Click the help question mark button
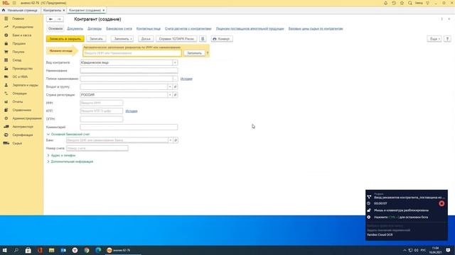455x255 pixels. click(447, 39)
